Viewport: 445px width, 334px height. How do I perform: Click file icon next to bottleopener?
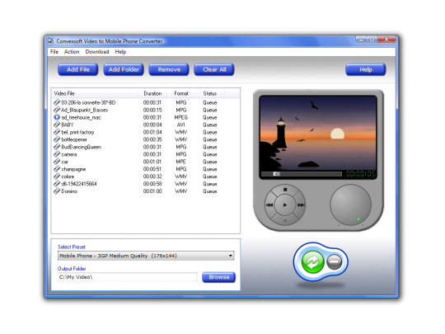click(57, 139)
